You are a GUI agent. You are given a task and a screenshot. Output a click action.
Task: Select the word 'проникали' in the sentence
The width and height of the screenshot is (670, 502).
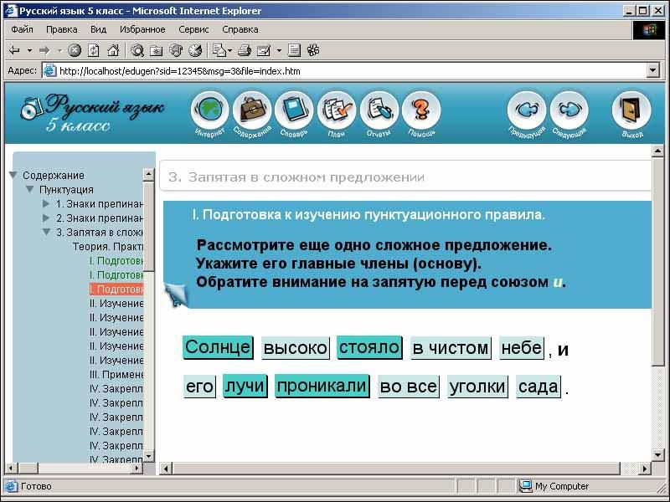pyautogui.click(x=322, y=387)
